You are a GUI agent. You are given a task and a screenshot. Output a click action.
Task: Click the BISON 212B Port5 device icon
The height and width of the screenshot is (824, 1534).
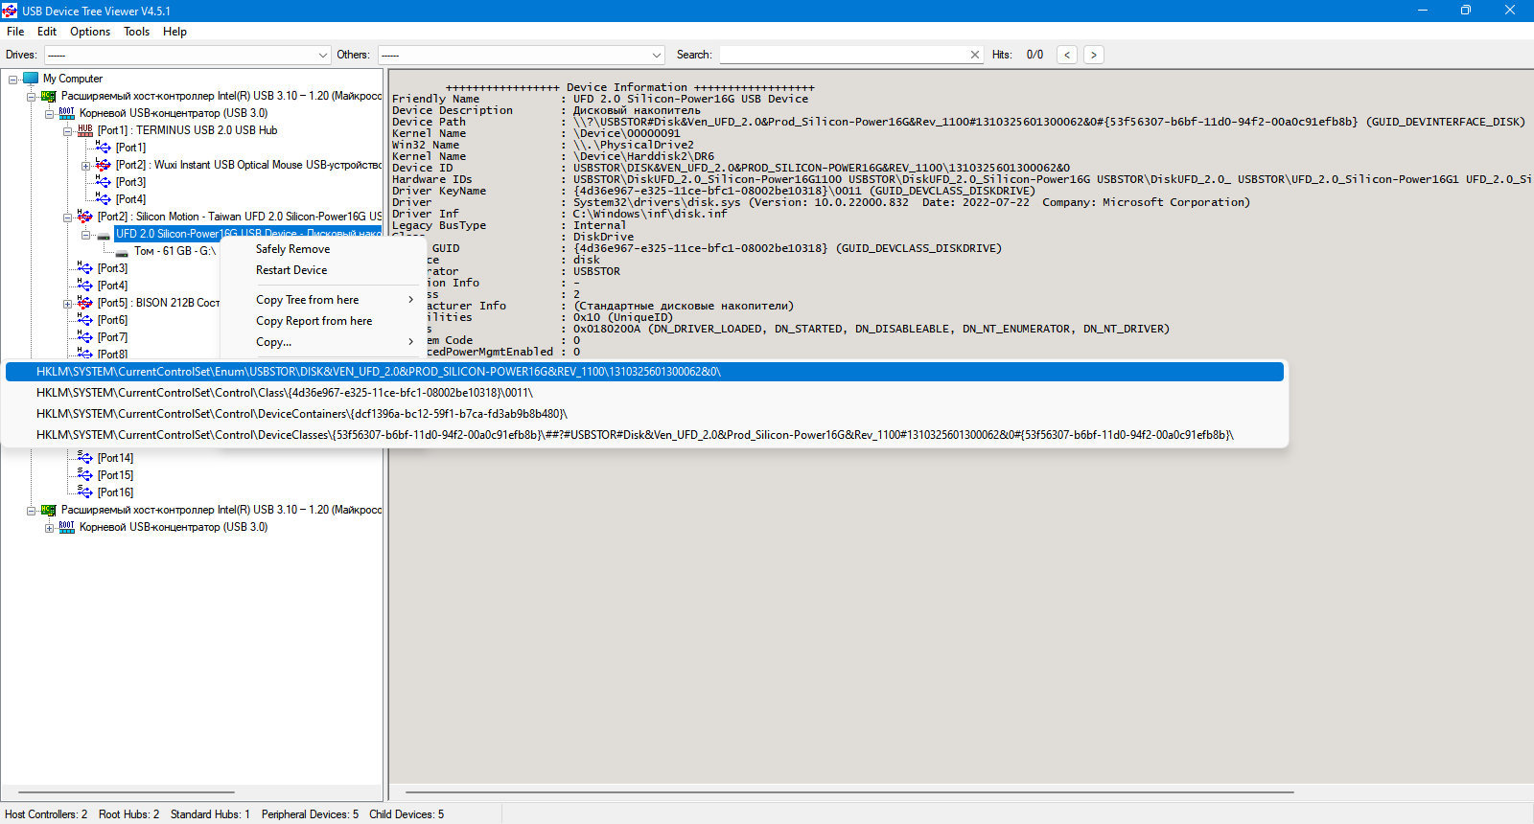pyautogui.click(x=85, y=303)
